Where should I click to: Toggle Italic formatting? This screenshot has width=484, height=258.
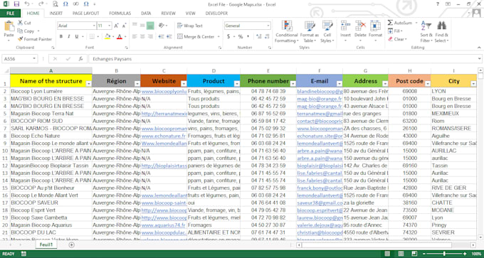(69, 37)
